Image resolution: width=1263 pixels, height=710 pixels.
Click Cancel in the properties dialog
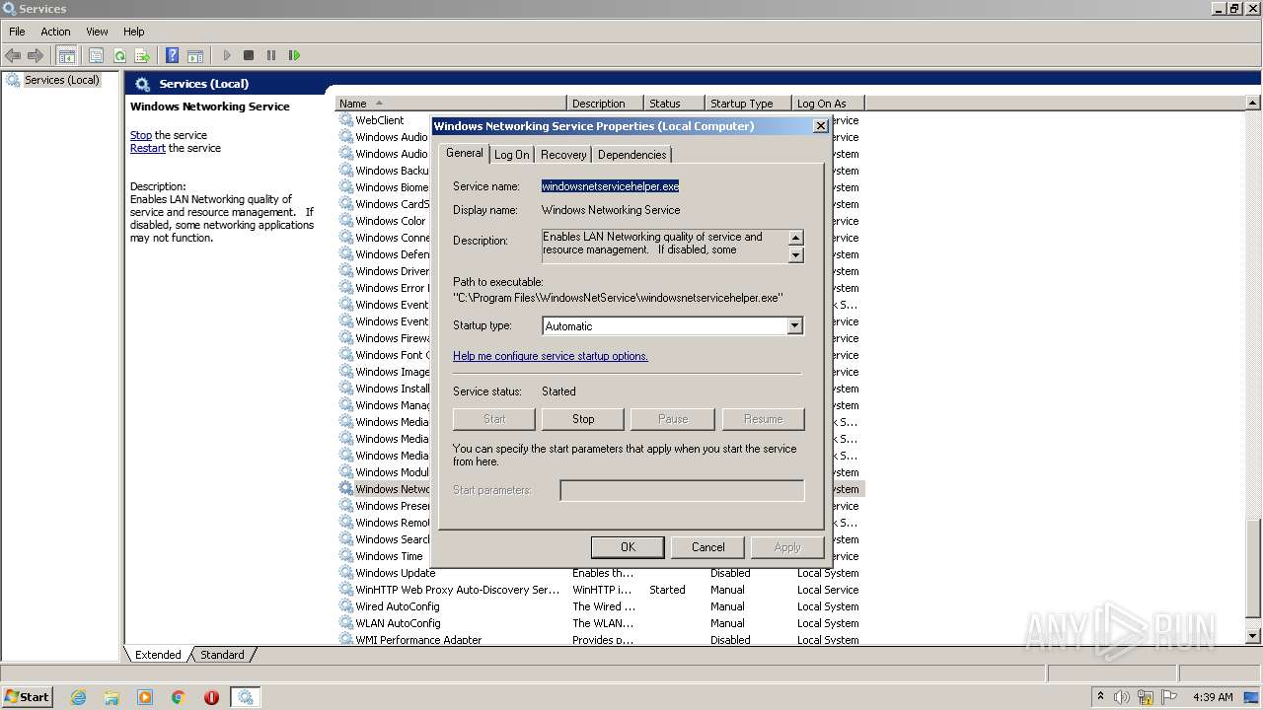[707, 547]
